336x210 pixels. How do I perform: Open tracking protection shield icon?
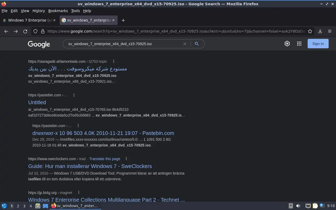[x=35, y=31]
